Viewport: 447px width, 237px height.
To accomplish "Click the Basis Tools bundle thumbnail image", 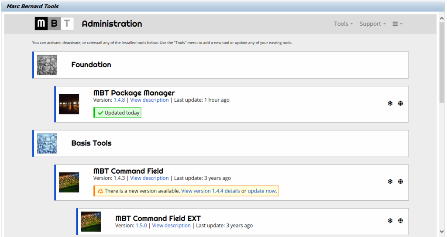I will coord(47,143).
